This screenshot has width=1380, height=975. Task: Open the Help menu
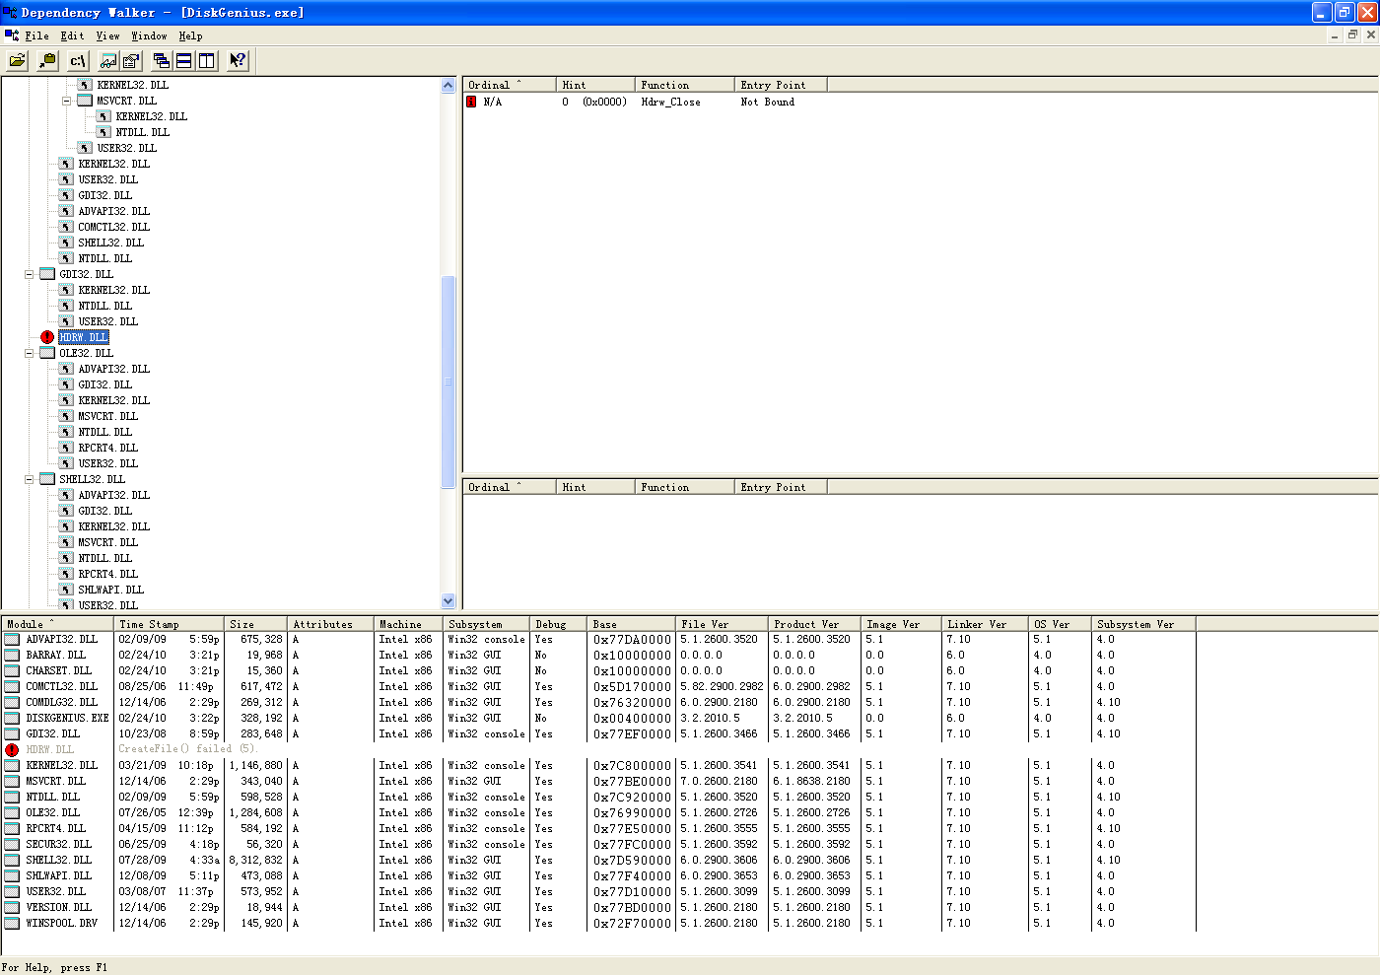191,35
